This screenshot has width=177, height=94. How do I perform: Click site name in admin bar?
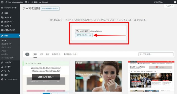tap(16, 2)
